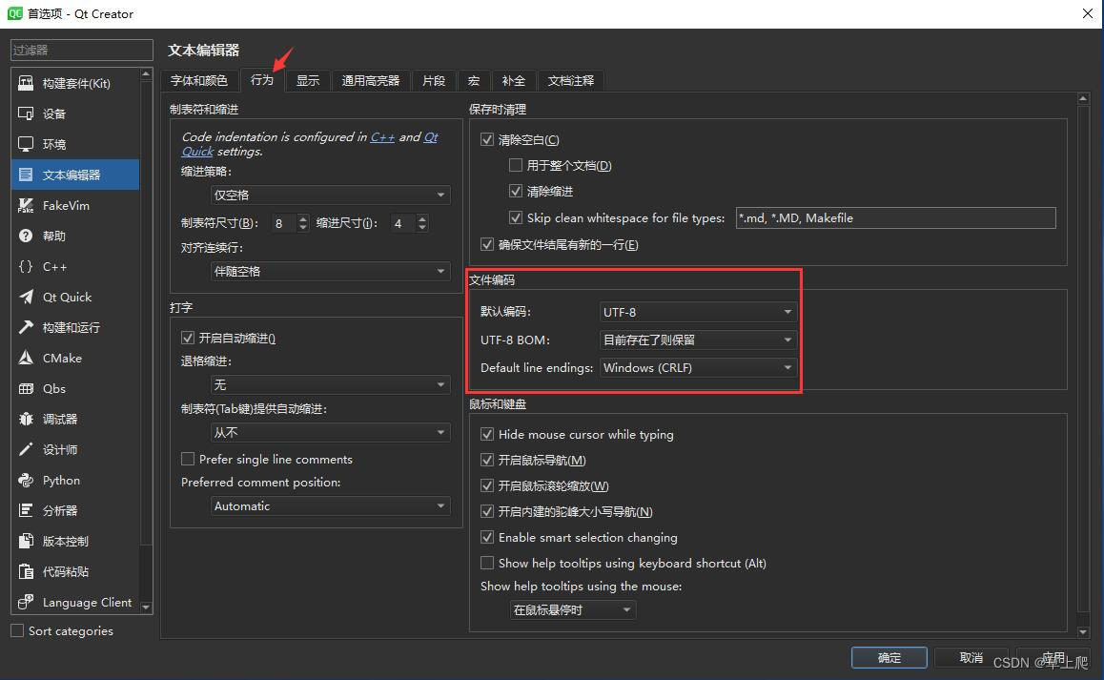Select the 设备 devices icon
This screenshot has height=680, width=1104.
coord(26,113)
